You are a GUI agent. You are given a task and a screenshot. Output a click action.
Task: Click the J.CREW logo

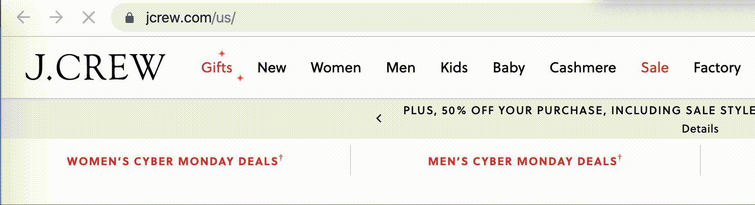[x=95, y=67]
